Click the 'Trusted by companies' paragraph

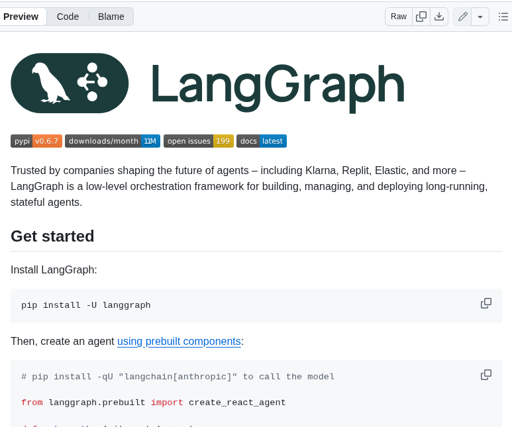coord(250,187)
